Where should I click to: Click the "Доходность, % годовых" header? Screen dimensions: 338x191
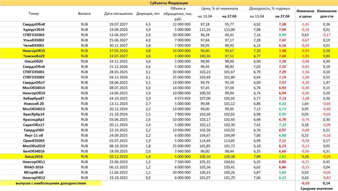(270, 8)
